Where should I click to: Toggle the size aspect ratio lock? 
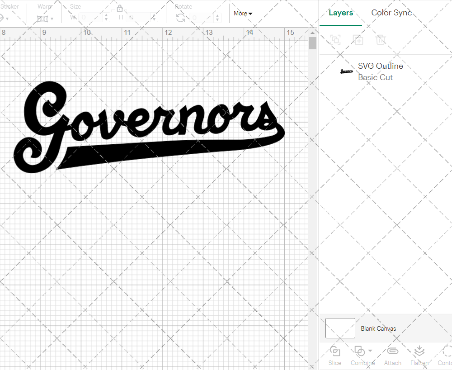point(120,8)
